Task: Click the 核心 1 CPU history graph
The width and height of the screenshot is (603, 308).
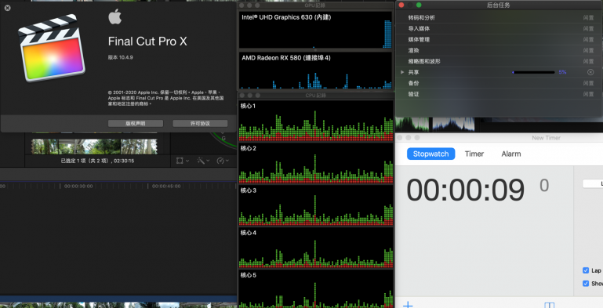Action: (x=316, y=121)
